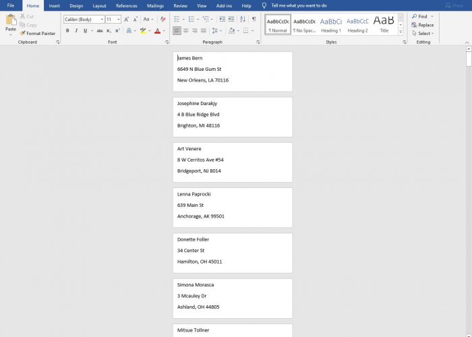Set justify alignment
The width and height of the screenshot is (472, 337).
tap(204, 31)
